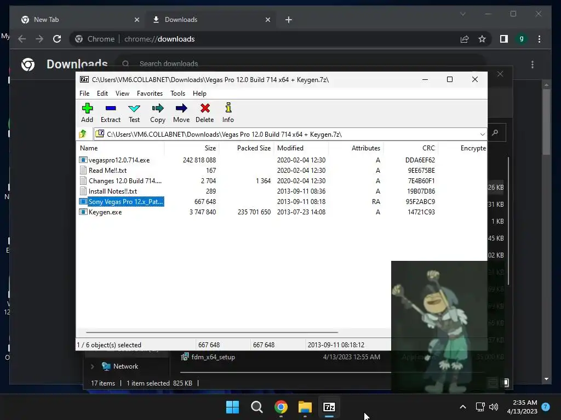The width and height of the screenshot is (561, 420).
Task: Click the volume icon in system tray
Action: [x=494, y=407]
